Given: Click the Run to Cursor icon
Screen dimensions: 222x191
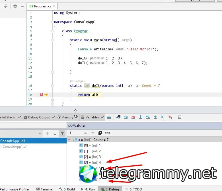Looking at the screenshot, I should 163,117.
